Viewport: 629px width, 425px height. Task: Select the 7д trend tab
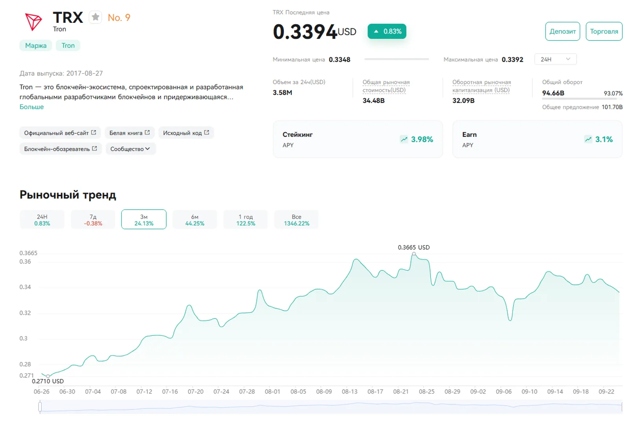coord(93,220)
